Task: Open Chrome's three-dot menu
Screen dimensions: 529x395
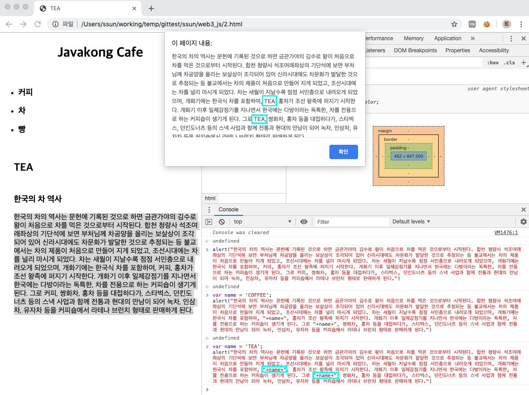Action: (521, 24)
